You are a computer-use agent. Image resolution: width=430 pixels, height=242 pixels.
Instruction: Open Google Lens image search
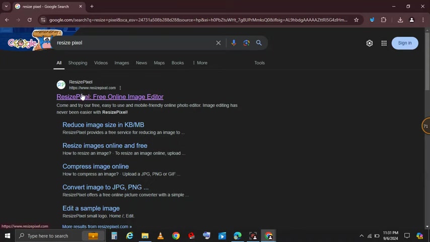pyautogui.click(x=246, y=43)
